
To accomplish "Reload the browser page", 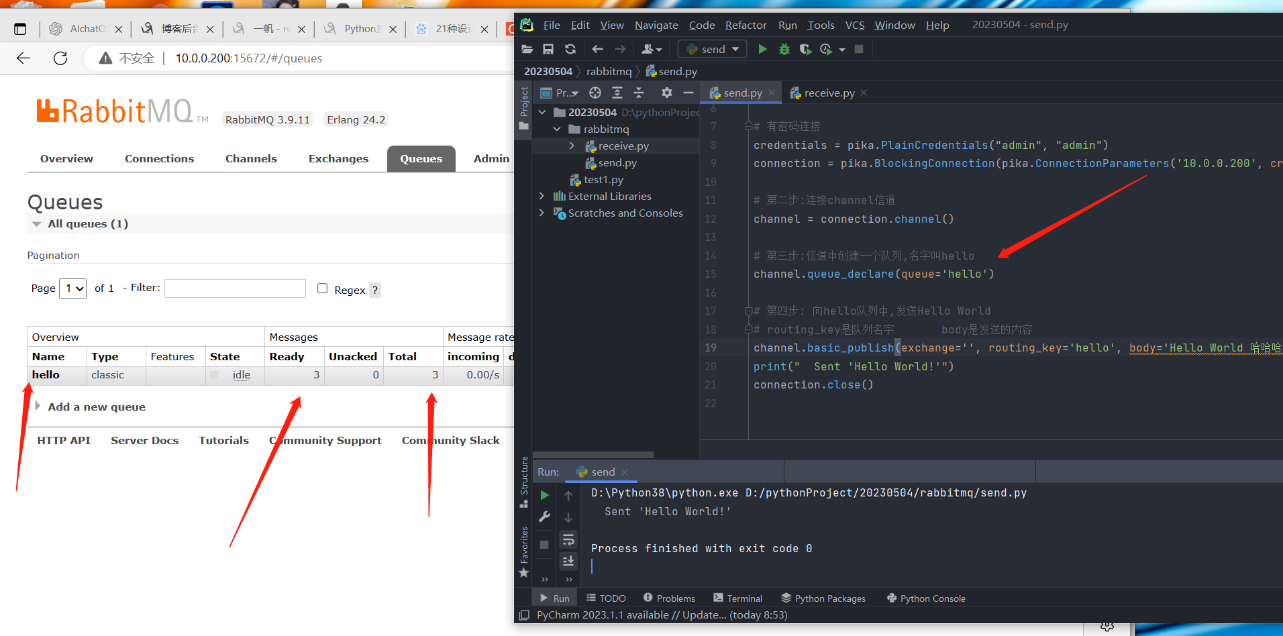I will pos(60,58).
